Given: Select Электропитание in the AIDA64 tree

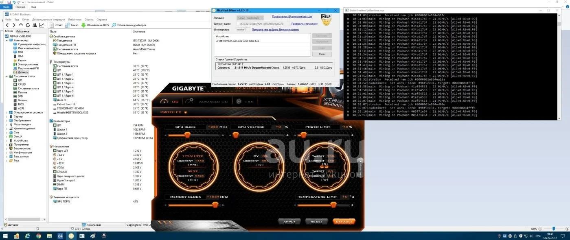Looking at the screenshot, I should click(x=26, y=64).
